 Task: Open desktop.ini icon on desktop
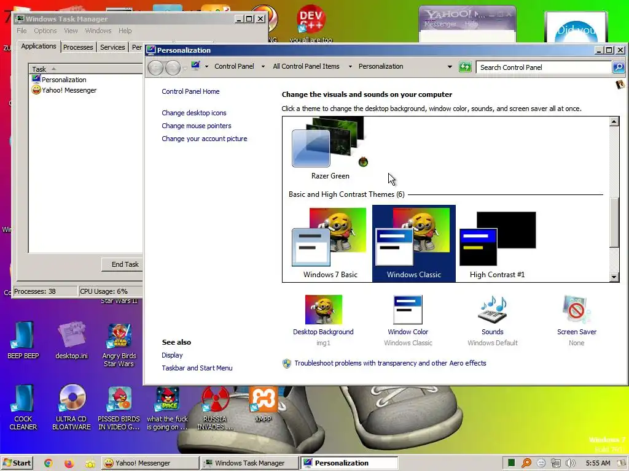click(71, 340)
